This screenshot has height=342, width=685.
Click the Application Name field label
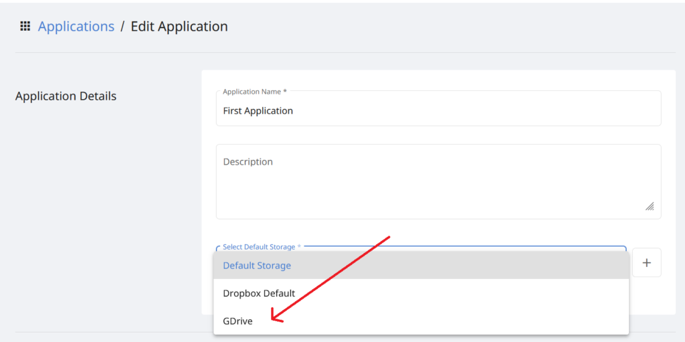(254, 92)
